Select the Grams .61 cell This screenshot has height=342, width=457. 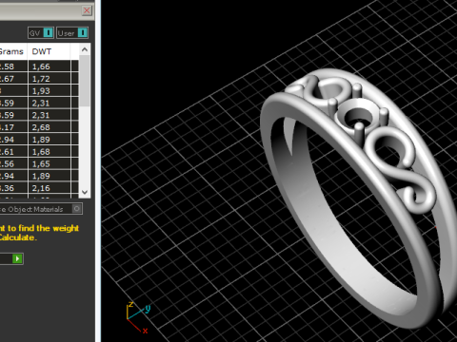(x=13, y=152)
